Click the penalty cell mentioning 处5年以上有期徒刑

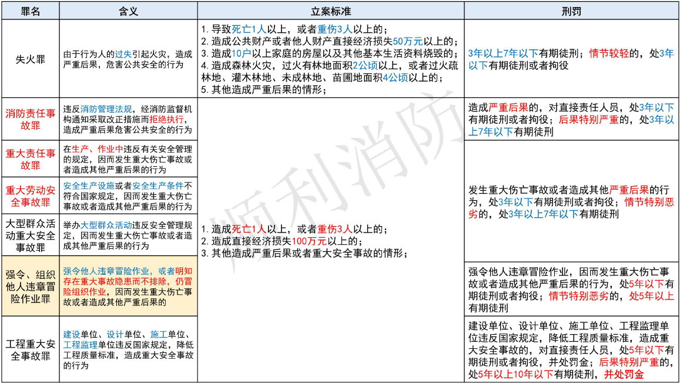(571, 289)
